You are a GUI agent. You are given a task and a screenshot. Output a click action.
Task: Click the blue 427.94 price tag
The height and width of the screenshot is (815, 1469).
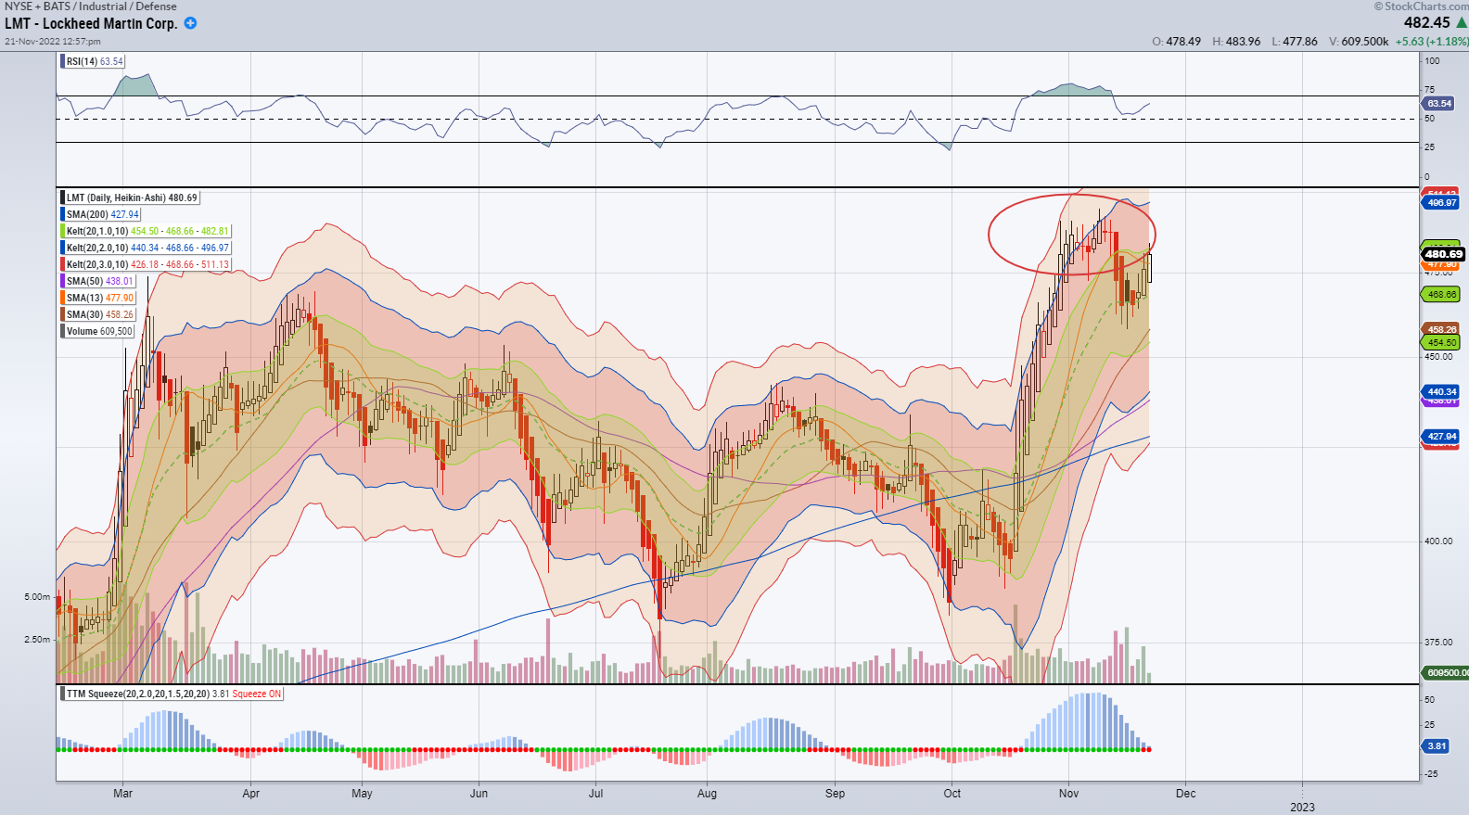pyautogui.click(x=1441, y=436)
